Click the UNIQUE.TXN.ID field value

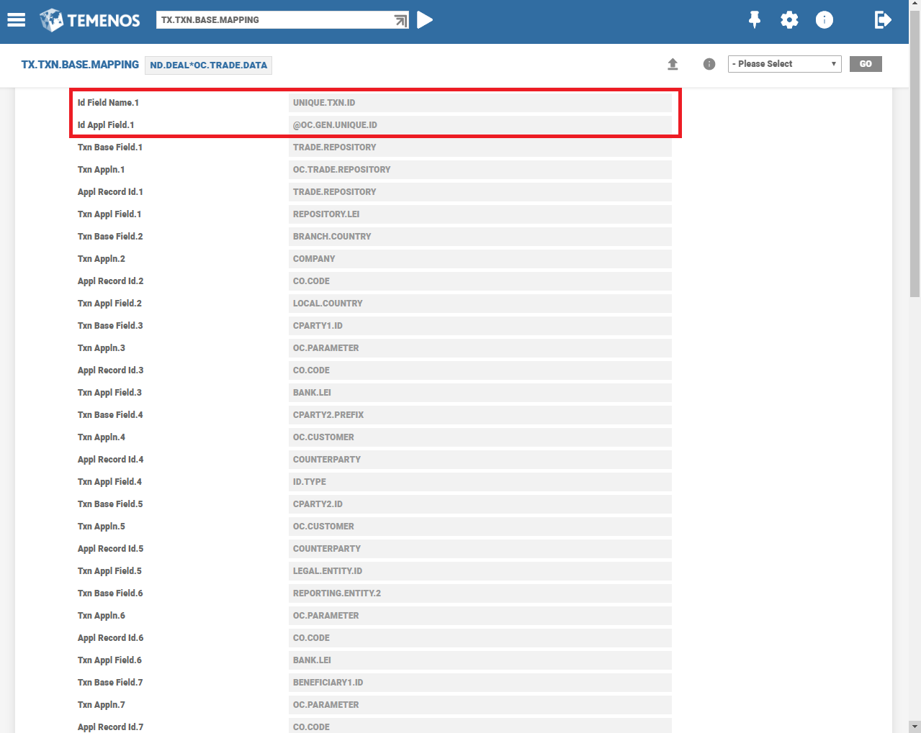[480, 103]
